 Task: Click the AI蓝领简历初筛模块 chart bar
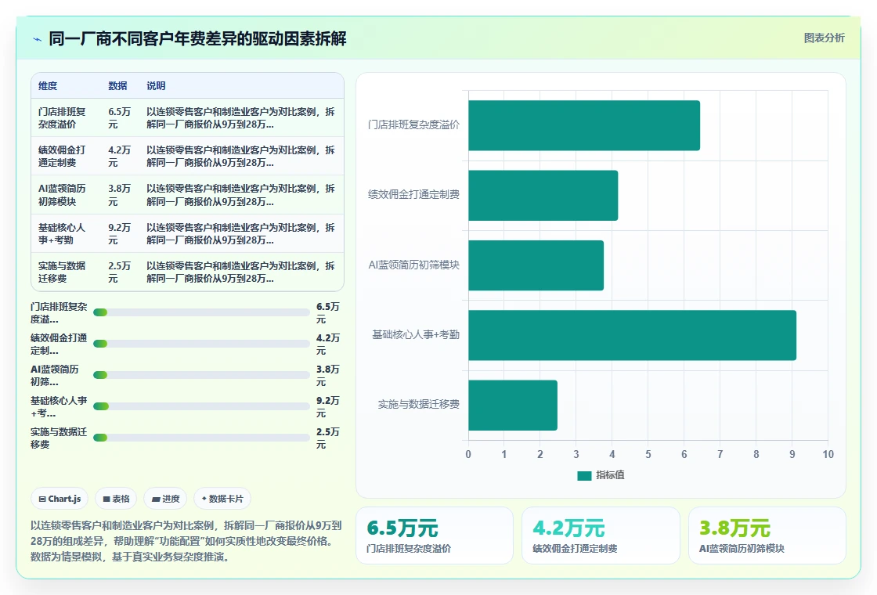[536, 265]
